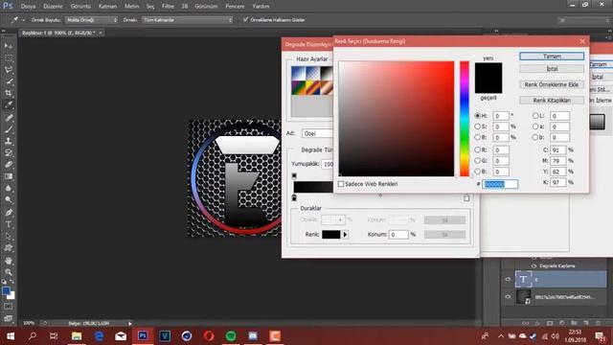Open the Görüntü menu
The height and width of the screenshot is (345, 613).
(x=80, y=7)
